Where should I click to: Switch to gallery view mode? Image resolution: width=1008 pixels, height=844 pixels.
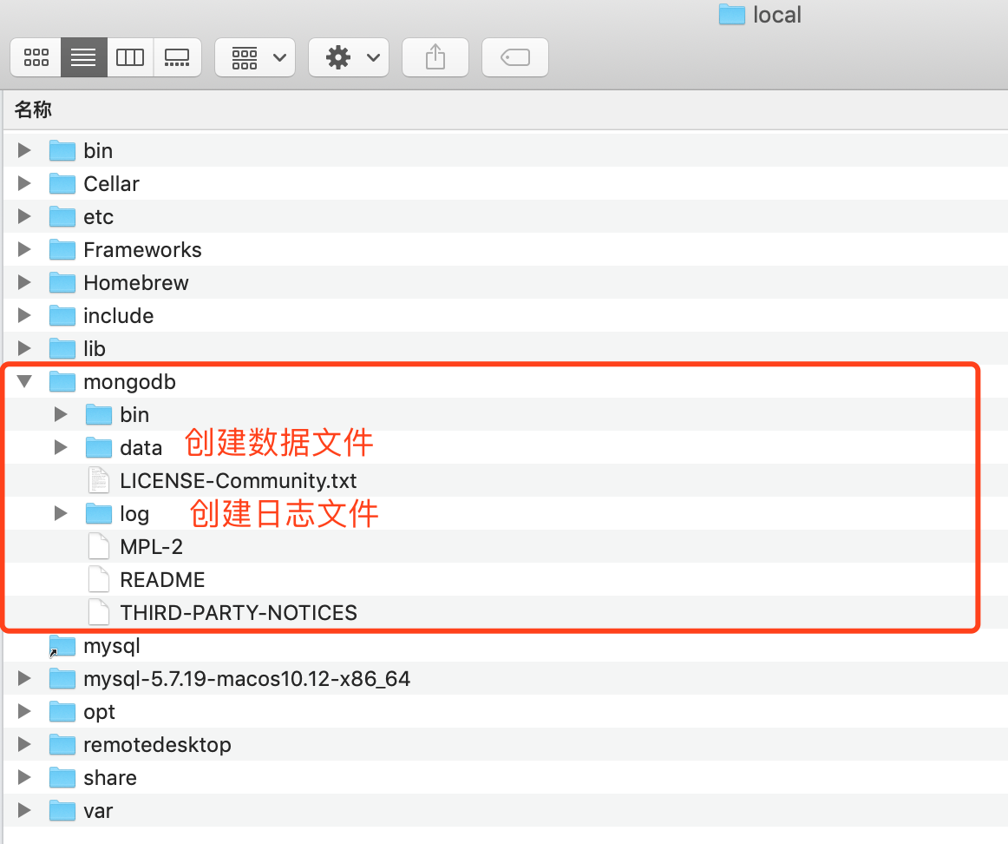coord(178,57)
